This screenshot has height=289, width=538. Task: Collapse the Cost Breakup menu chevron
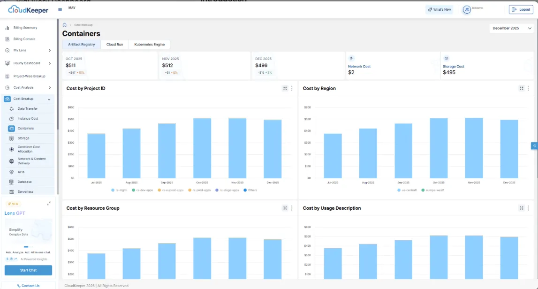49,99
